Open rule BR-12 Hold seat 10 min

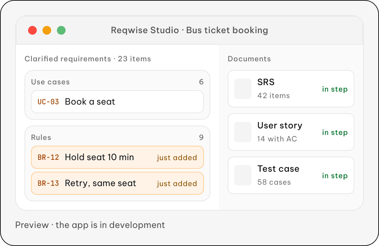(x=117, y=157)
